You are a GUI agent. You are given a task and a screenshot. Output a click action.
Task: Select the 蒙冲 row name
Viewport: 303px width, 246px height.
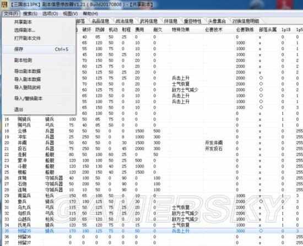click(x=22, y=161)
